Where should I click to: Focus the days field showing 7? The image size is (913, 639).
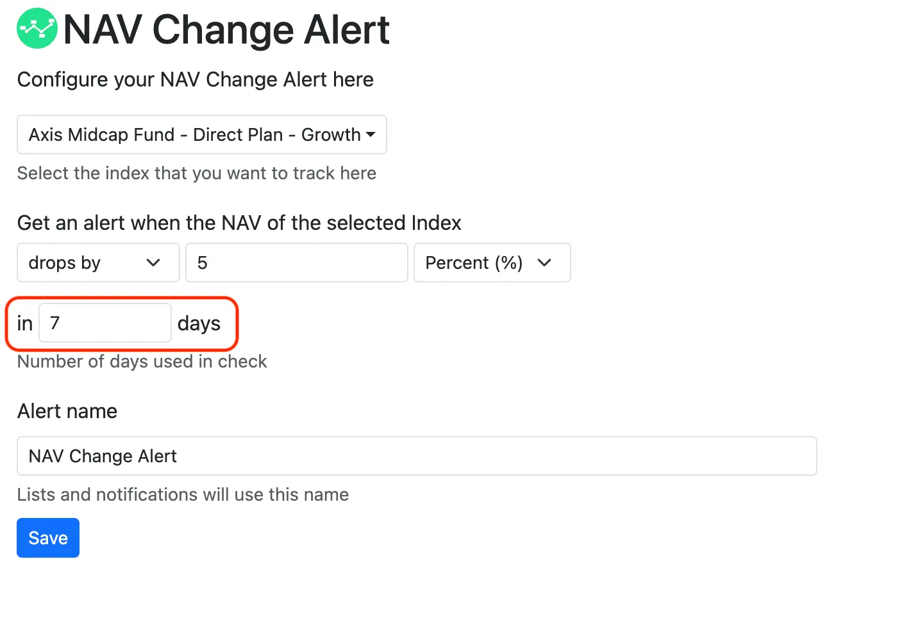[x=105, y=323]
